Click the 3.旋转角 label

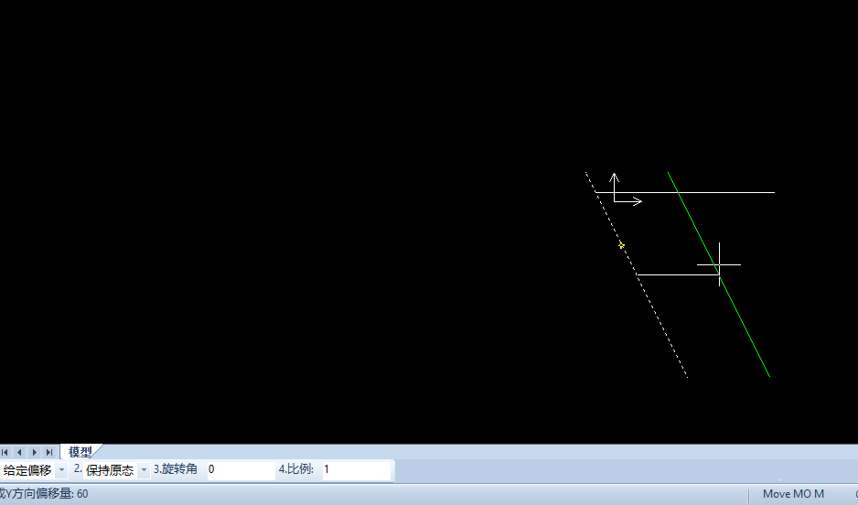[175, 469]
